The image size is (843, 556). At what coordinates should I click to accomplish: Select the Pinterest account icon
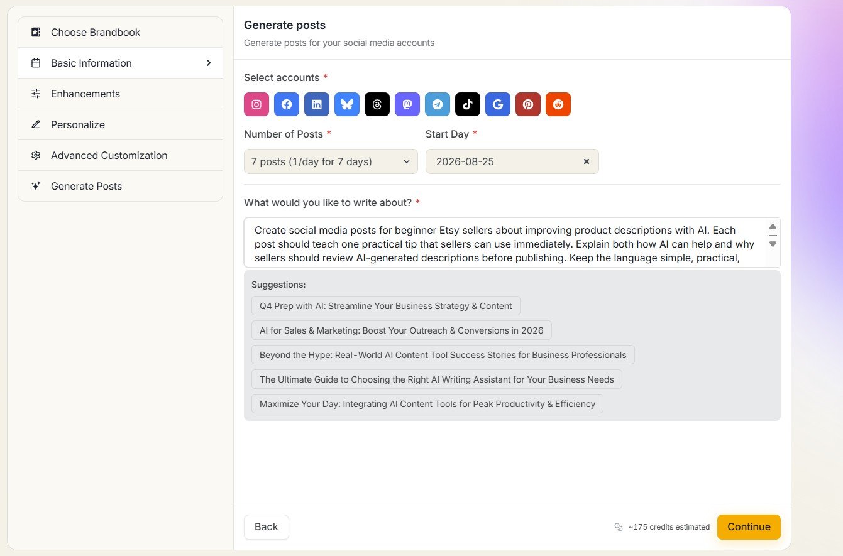pyautogui.click(x=528, y=104)
